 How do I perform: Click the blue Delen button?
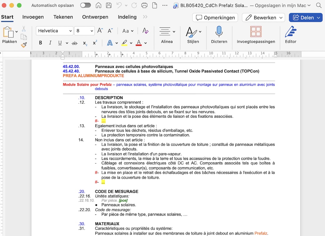pos(306,17)
